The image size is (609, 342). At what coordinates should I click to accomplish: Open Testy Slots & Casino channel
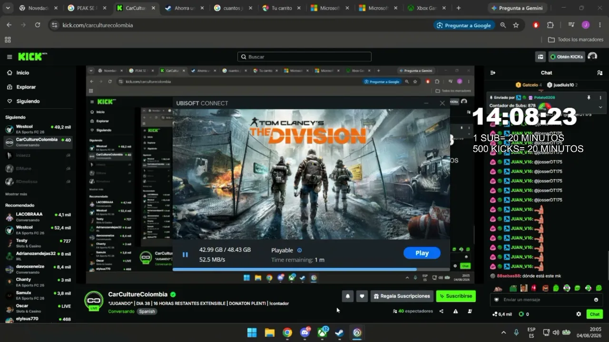[38, 243]
